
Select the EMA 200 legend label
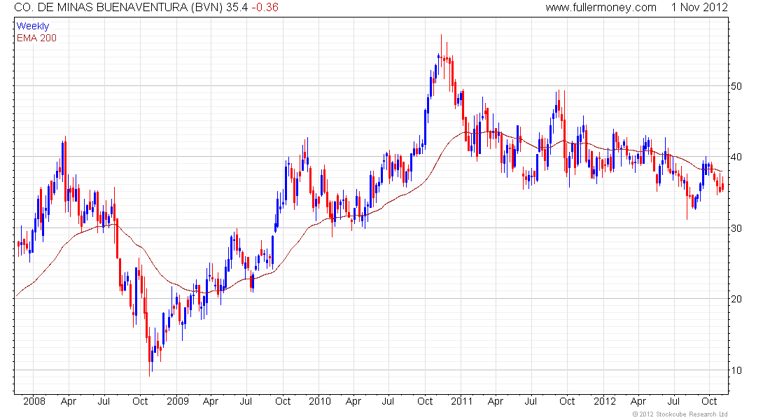point(36,38)
